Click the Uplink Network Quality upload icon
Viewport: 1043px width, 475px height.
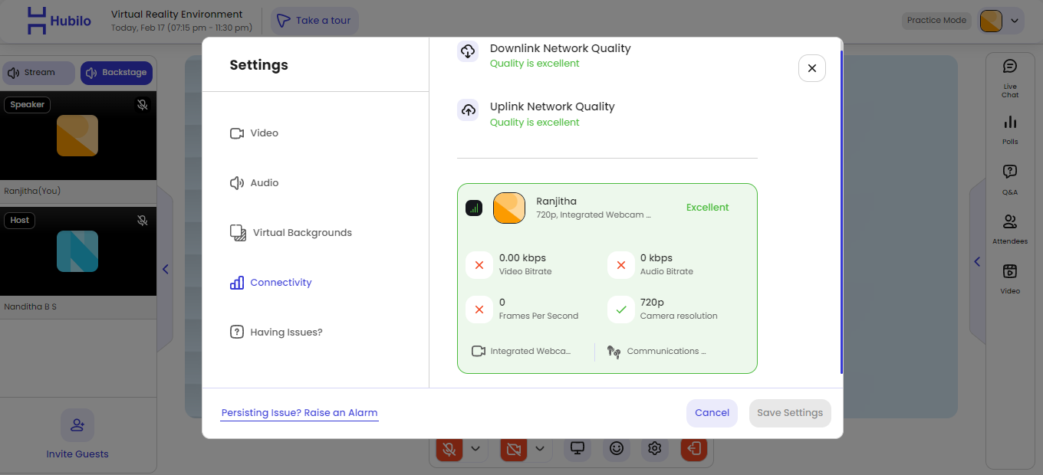[x=468, y=110]
